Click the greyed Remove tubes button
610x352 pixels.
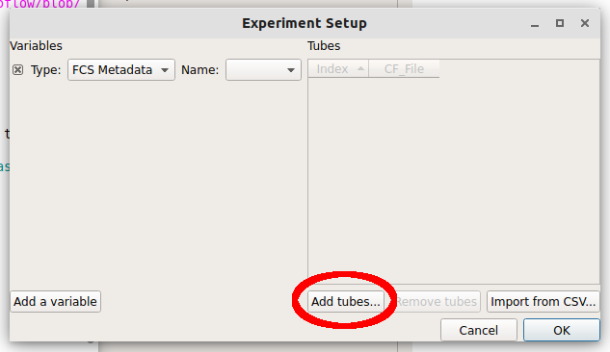tap(437, 302)
